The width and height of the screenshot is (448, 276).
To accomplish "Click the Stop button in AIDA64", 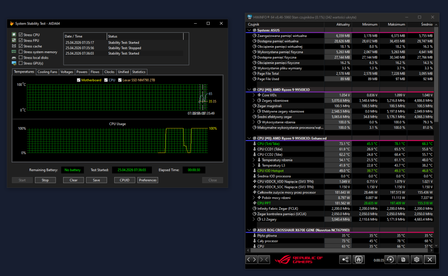I will point(45,180).
